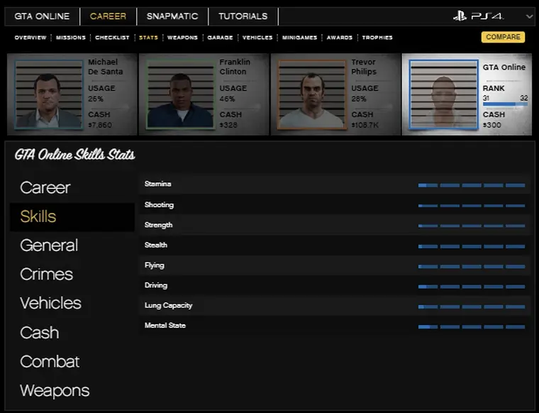The height and width of the screenshot is (413, 539).
Task: Switch to the Tutorials tab
Action: coord(243,16)
